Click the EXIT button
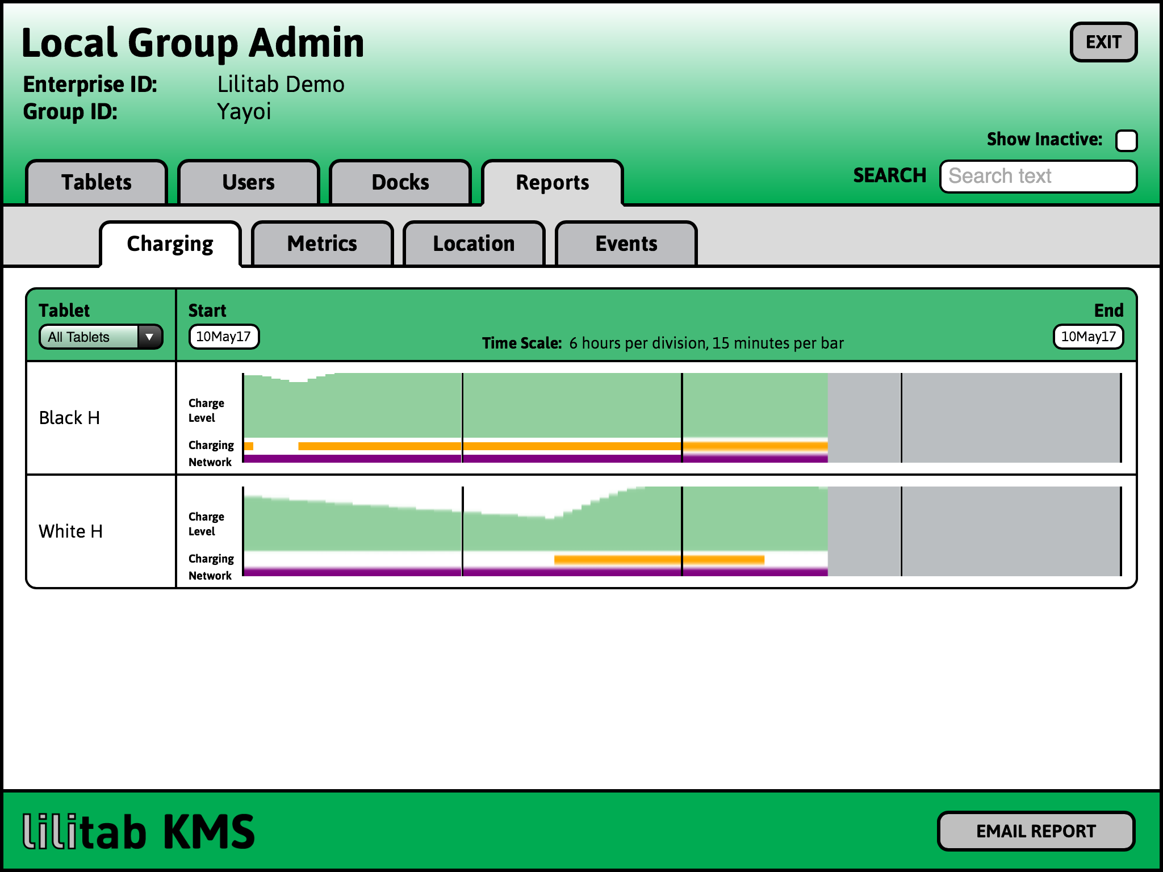Viewport: 1163px width, 872px height. coord(1103,42)
